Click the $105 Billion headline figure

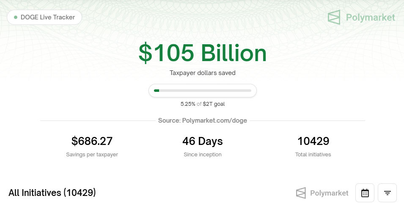203,54
